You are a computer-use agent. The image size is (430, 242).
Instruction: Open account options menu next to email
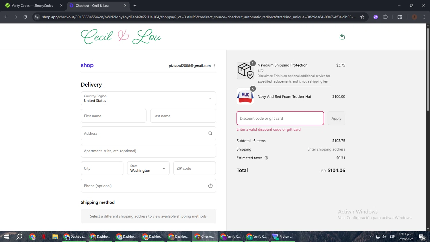click(214, 66)
